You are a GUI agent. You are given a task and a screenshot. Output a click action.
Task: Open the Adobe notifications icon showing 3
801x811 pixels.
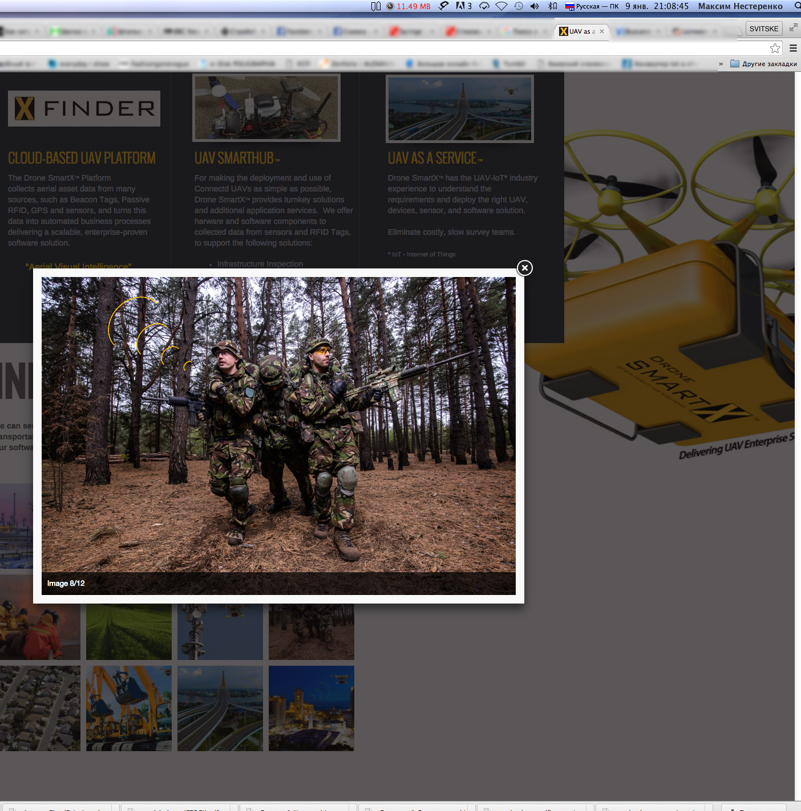[x=463, y=6]
